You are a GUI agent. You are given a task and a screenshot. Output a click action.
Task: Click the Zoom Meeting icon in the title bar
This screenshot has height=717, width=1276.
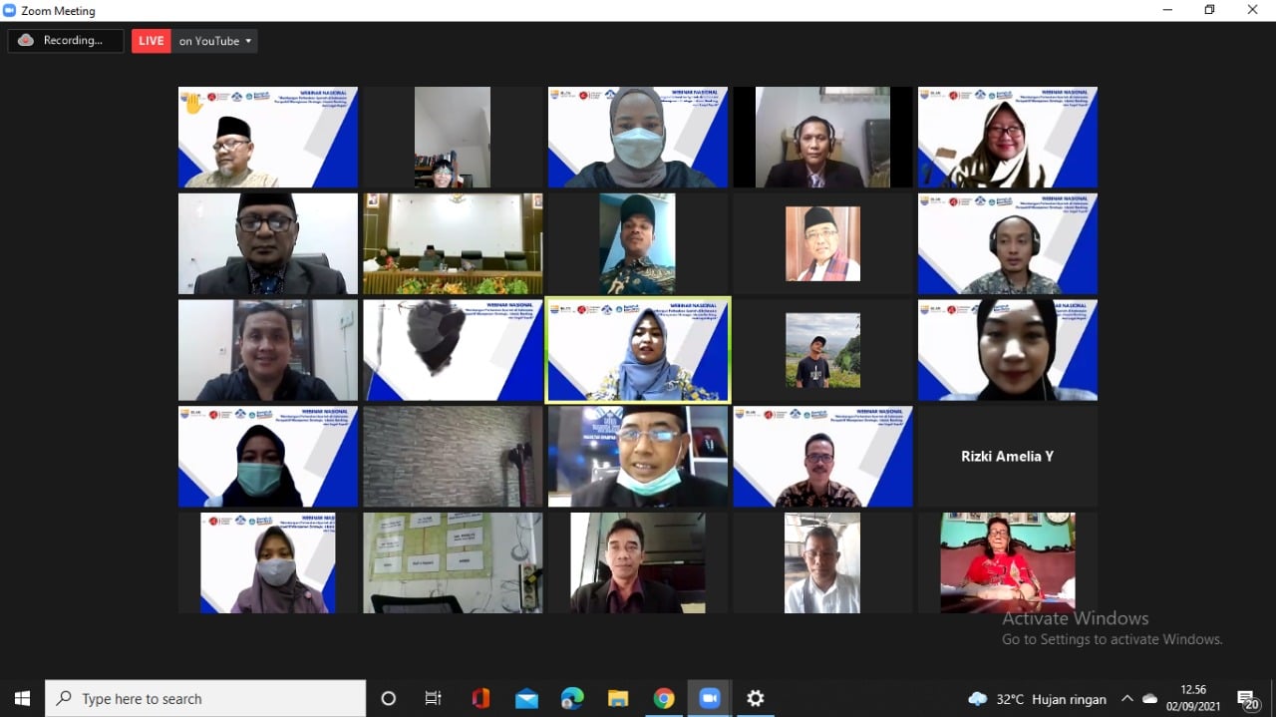click(9, 10)
